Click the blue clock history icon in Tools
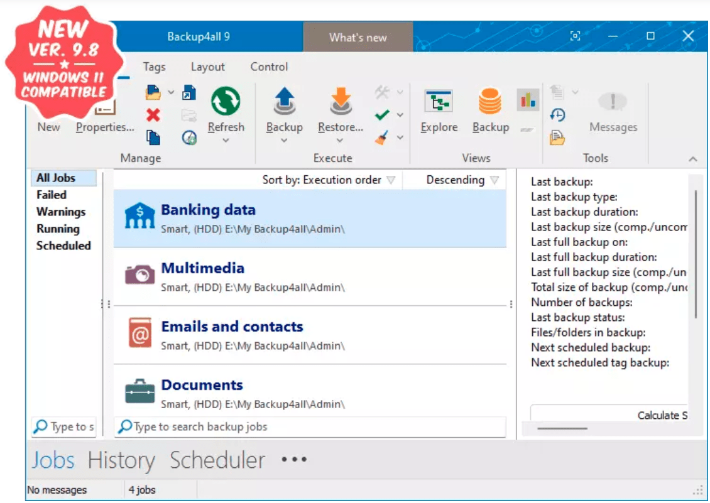The image size is (710, 503). [x=557, y=115]
